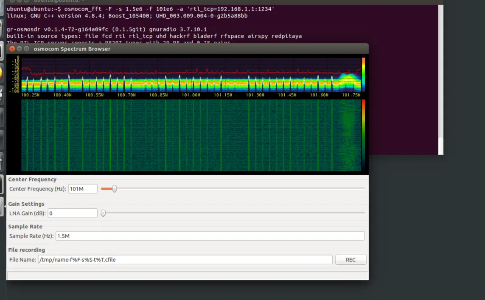Click the waterfall's vertical color scale bar
Image resolution: width=485 pixels, height=300 pixels.
click(364, 135)
